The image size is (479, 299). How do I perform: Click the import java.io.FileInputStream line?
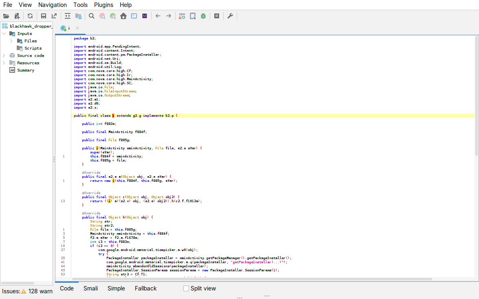click(105, 91)
